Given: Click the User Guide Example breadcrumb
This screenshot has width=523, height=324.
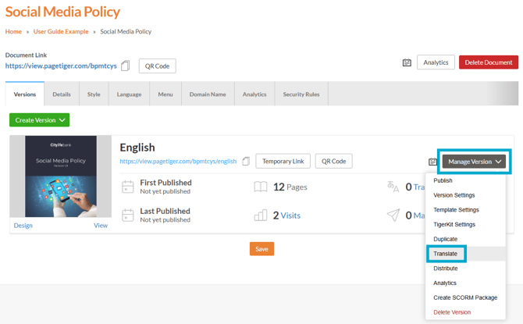Looking at the screenshot, I should point(61,31).
